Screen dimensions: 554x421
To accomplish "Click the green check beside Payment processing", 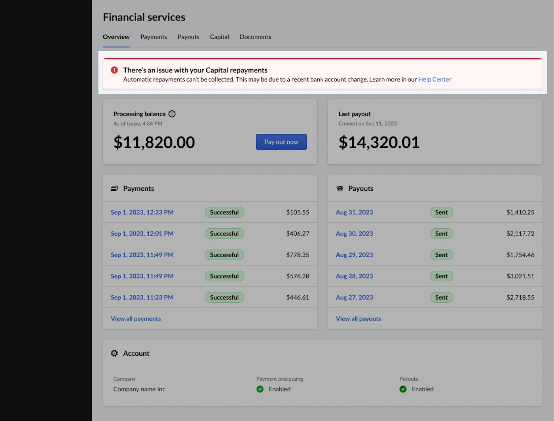I will 260,389.
